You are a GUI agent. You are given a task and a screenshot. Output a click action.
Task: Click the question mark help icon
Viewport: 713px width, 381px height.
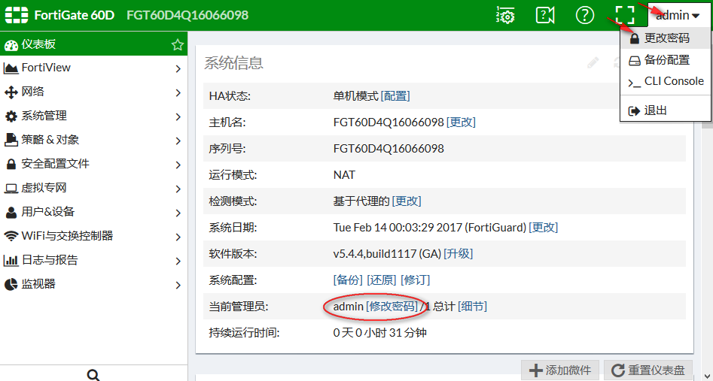click(x=585, y=15)
